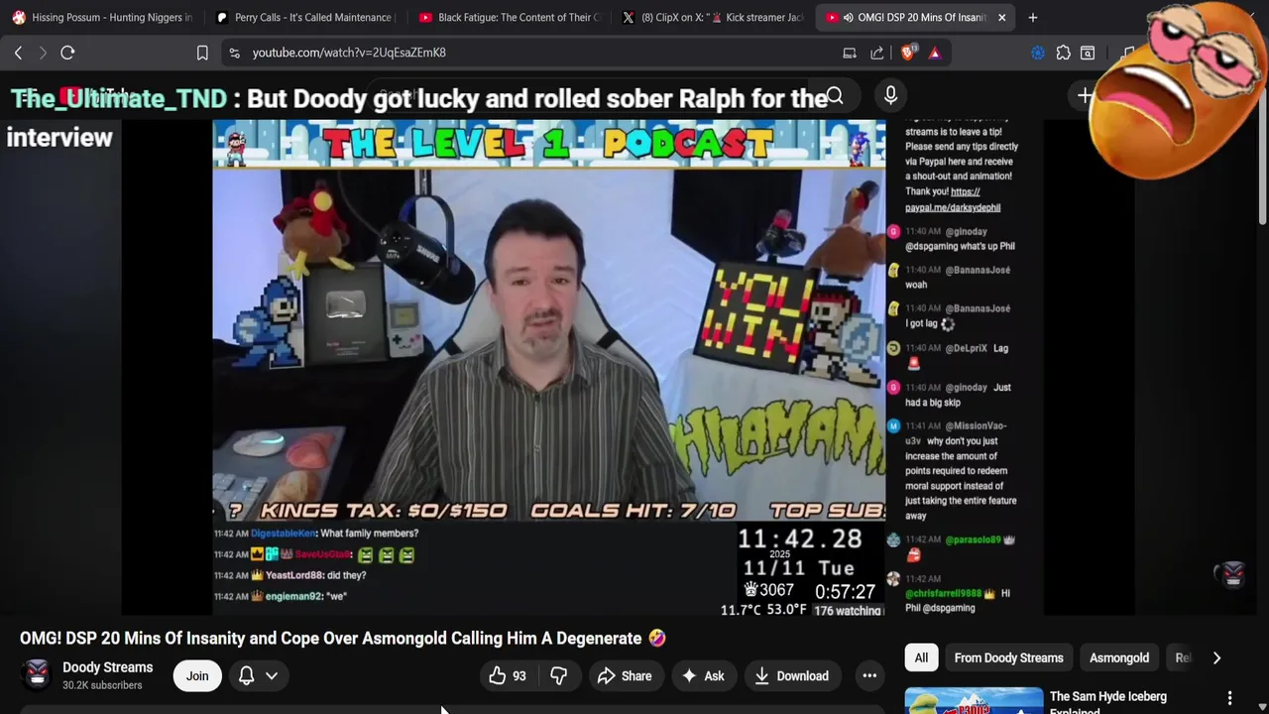Image resolution: width=1269 pixels, height=714 pixels.
Task: Go back with the browser back arrow
Action: tap(18, 53)
